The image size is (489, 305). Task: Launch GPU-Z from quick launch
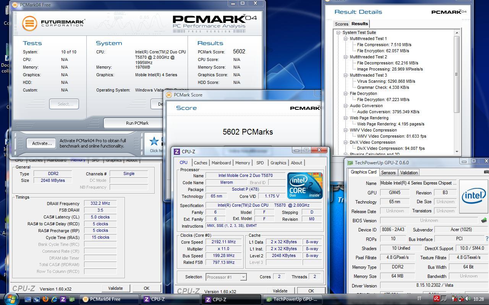pos(71,299)
